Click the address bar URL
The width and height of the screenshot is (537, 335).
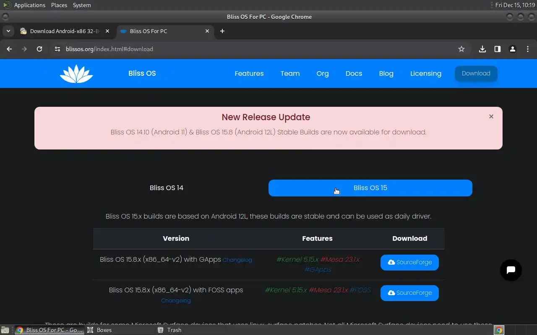point(109,49)
